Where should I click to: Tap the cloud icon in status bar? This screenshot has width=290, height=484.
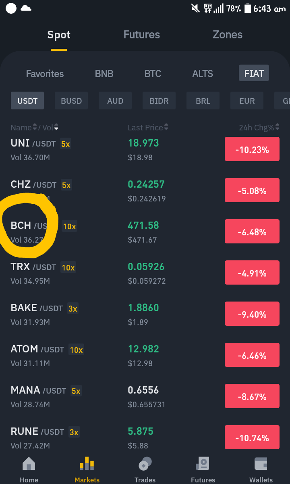coord(26,8)
